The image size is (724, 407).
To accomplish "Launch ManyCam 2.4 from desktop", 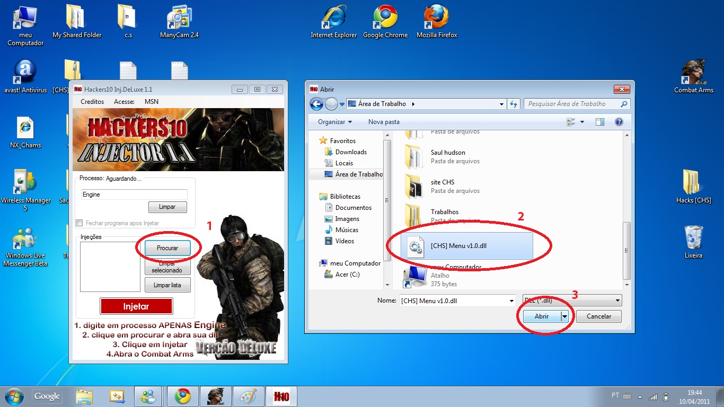I will pos(179,21).
